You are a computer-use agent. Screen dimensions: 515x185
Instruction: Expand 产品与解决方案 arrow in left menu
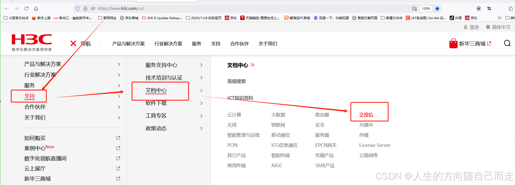click(x=119, y=64)
